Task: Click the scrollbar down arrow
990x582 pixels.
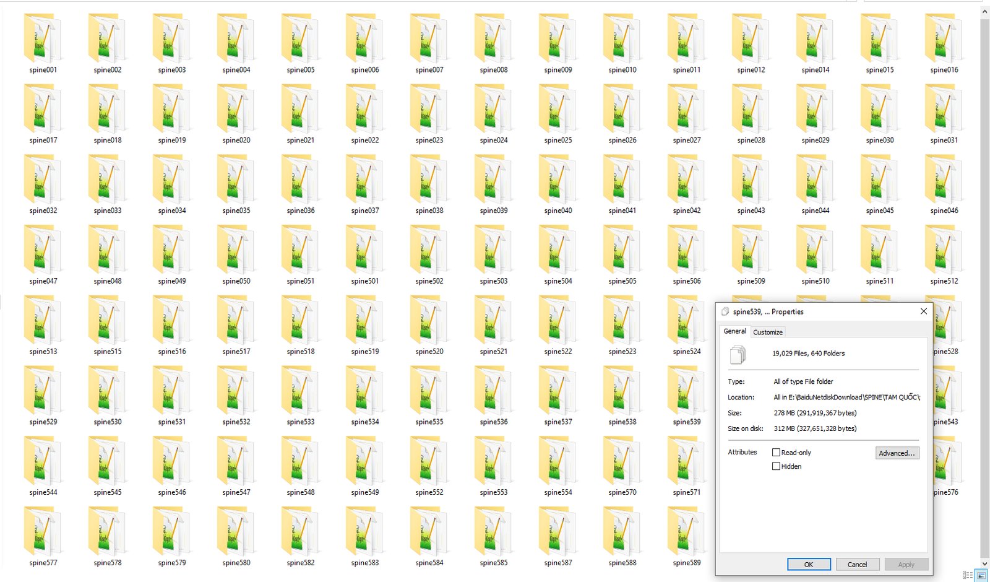Action: pyautogui.click(x=984, y=564)
